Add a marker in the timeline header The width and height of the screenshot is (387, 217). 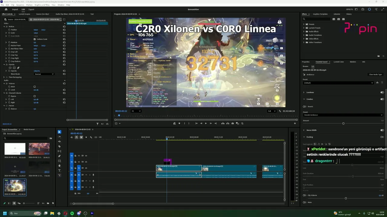(86, 137)
